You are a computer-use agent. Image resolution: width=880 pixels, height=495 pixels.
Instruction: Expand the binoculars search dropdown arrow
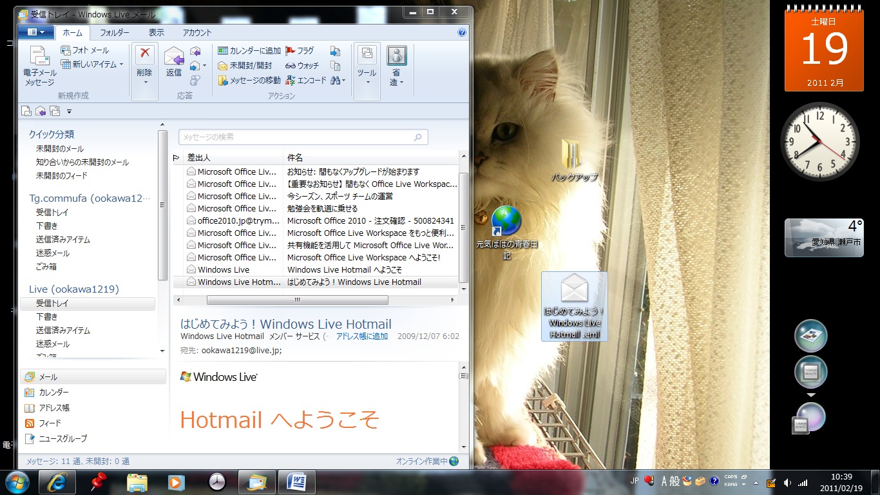(344, 81)
